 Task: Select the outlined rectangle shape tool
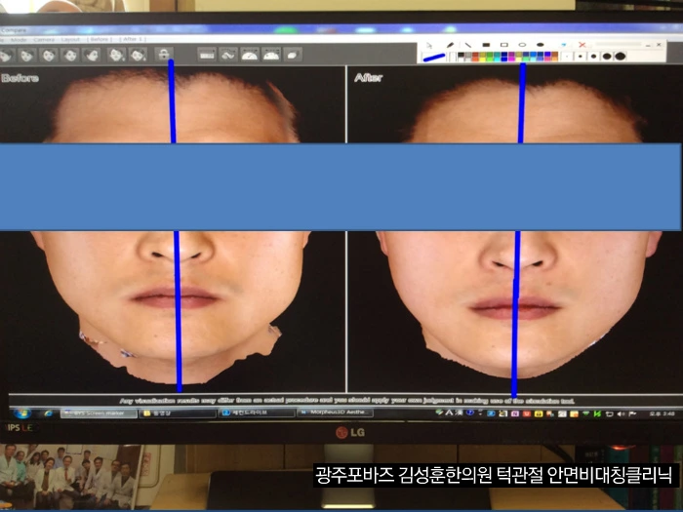(504, 45)
